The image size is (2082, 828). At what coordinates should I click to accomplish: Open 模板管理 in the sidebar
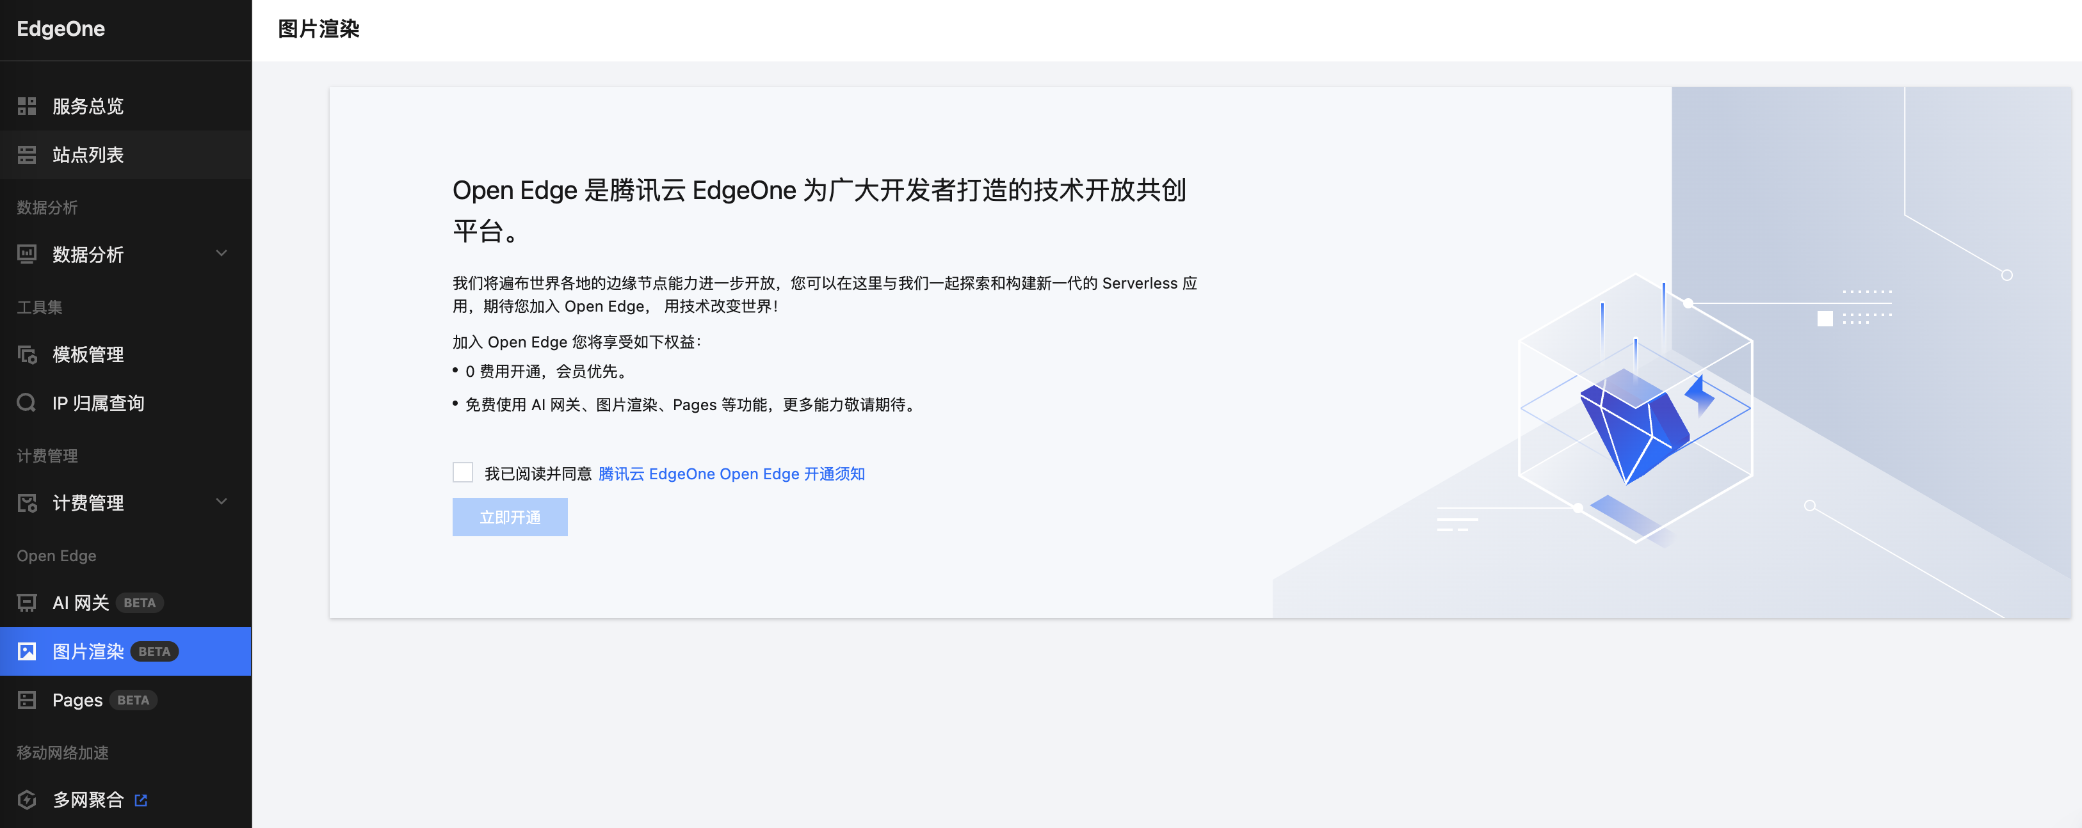[x=125, y=354]
